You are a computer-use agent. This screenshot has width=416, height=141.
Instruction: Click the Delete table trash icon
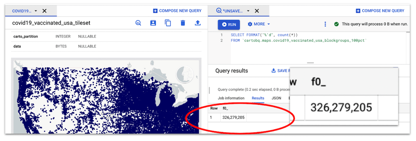tap(183, 23)
